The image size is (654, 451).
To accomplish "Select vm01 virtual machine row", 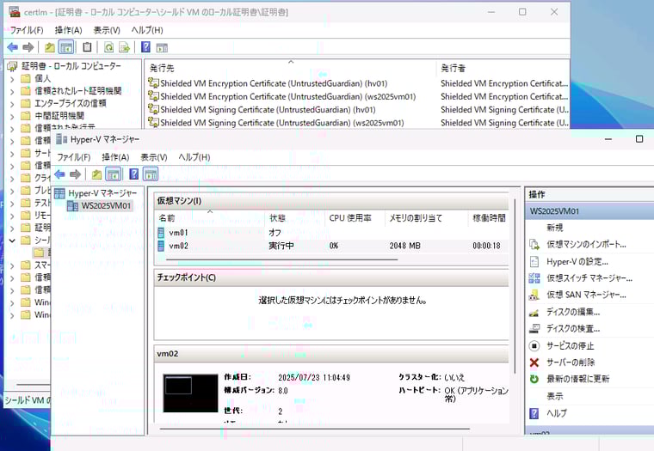I will click(331, 232).
